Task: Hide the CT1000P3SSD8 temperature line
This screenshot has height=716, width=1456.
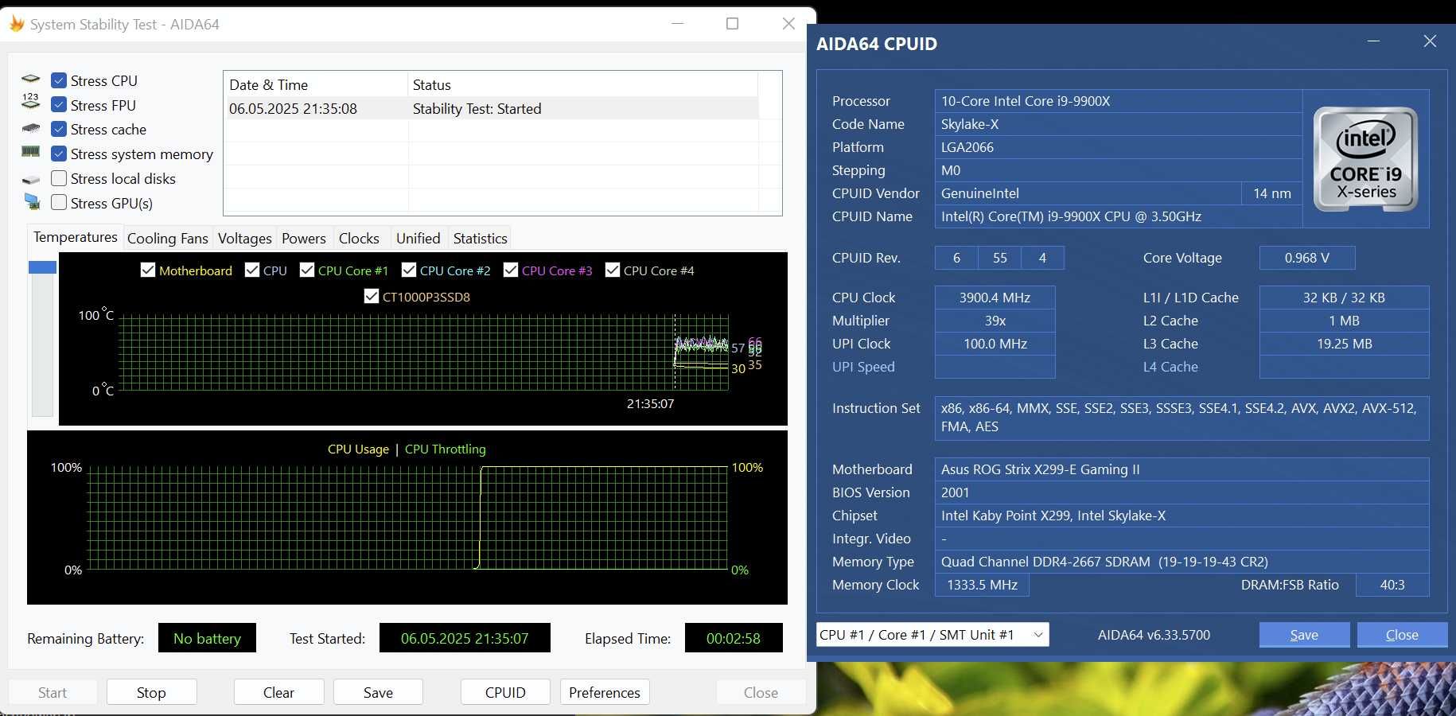Action: (371, 297)
